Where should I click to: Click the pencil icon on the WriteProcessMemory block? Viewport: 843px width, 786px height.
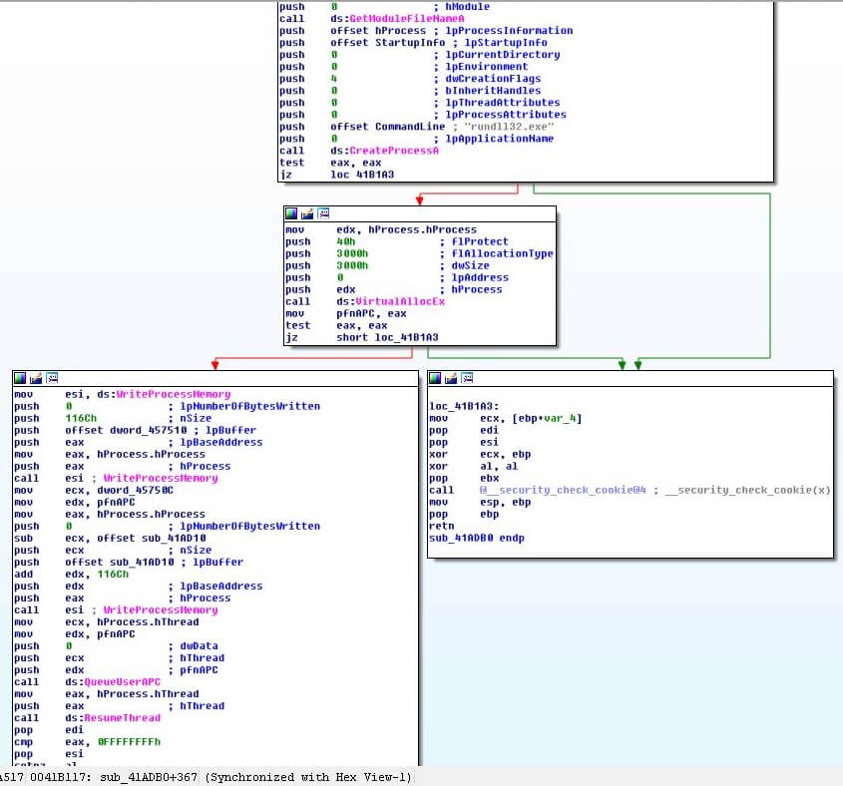(36, 378)
